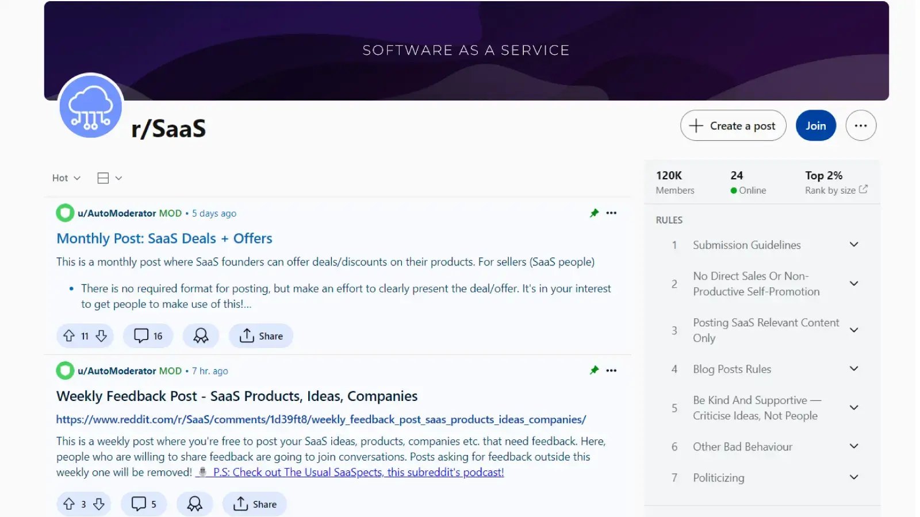Downvote the Weekly Feedback Post
This screenshot has height=517, width=920.
tap(99, 504)
